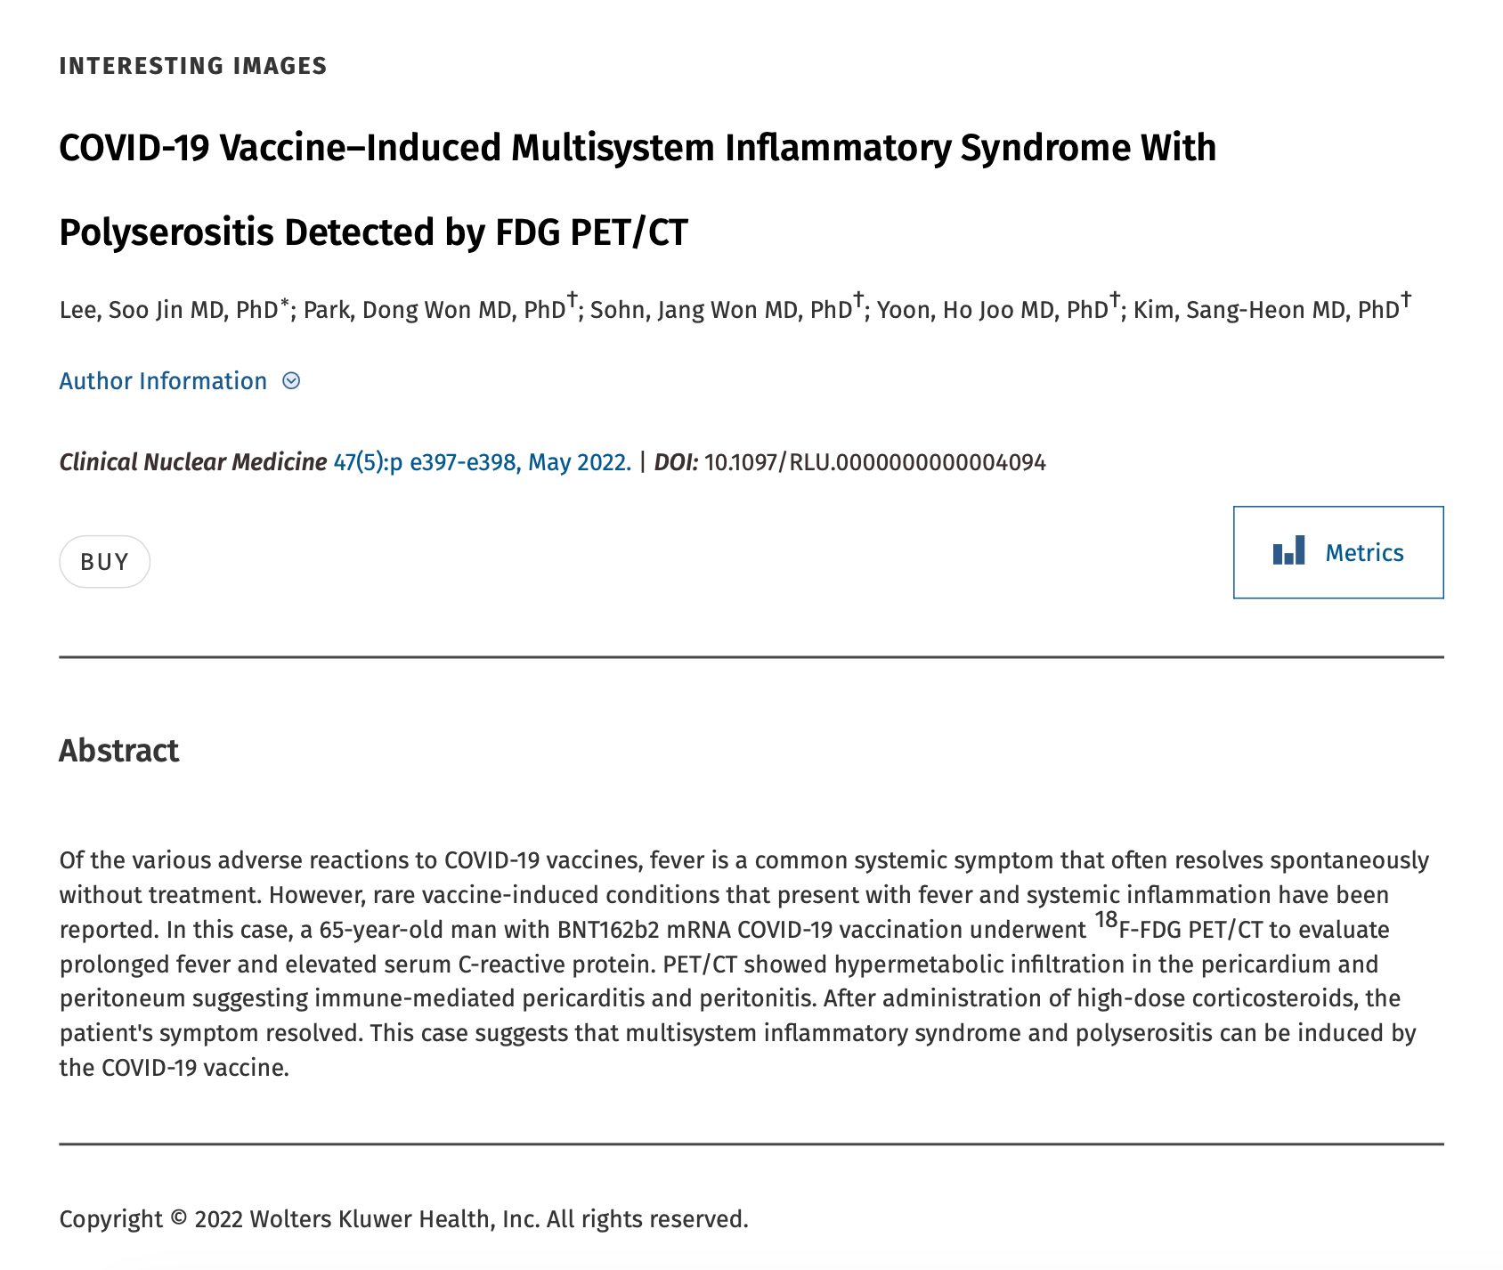The height and width of the screenshot is (1270, 1503).
Task: Open the Metrics button
Action: tap(1338, 552)
